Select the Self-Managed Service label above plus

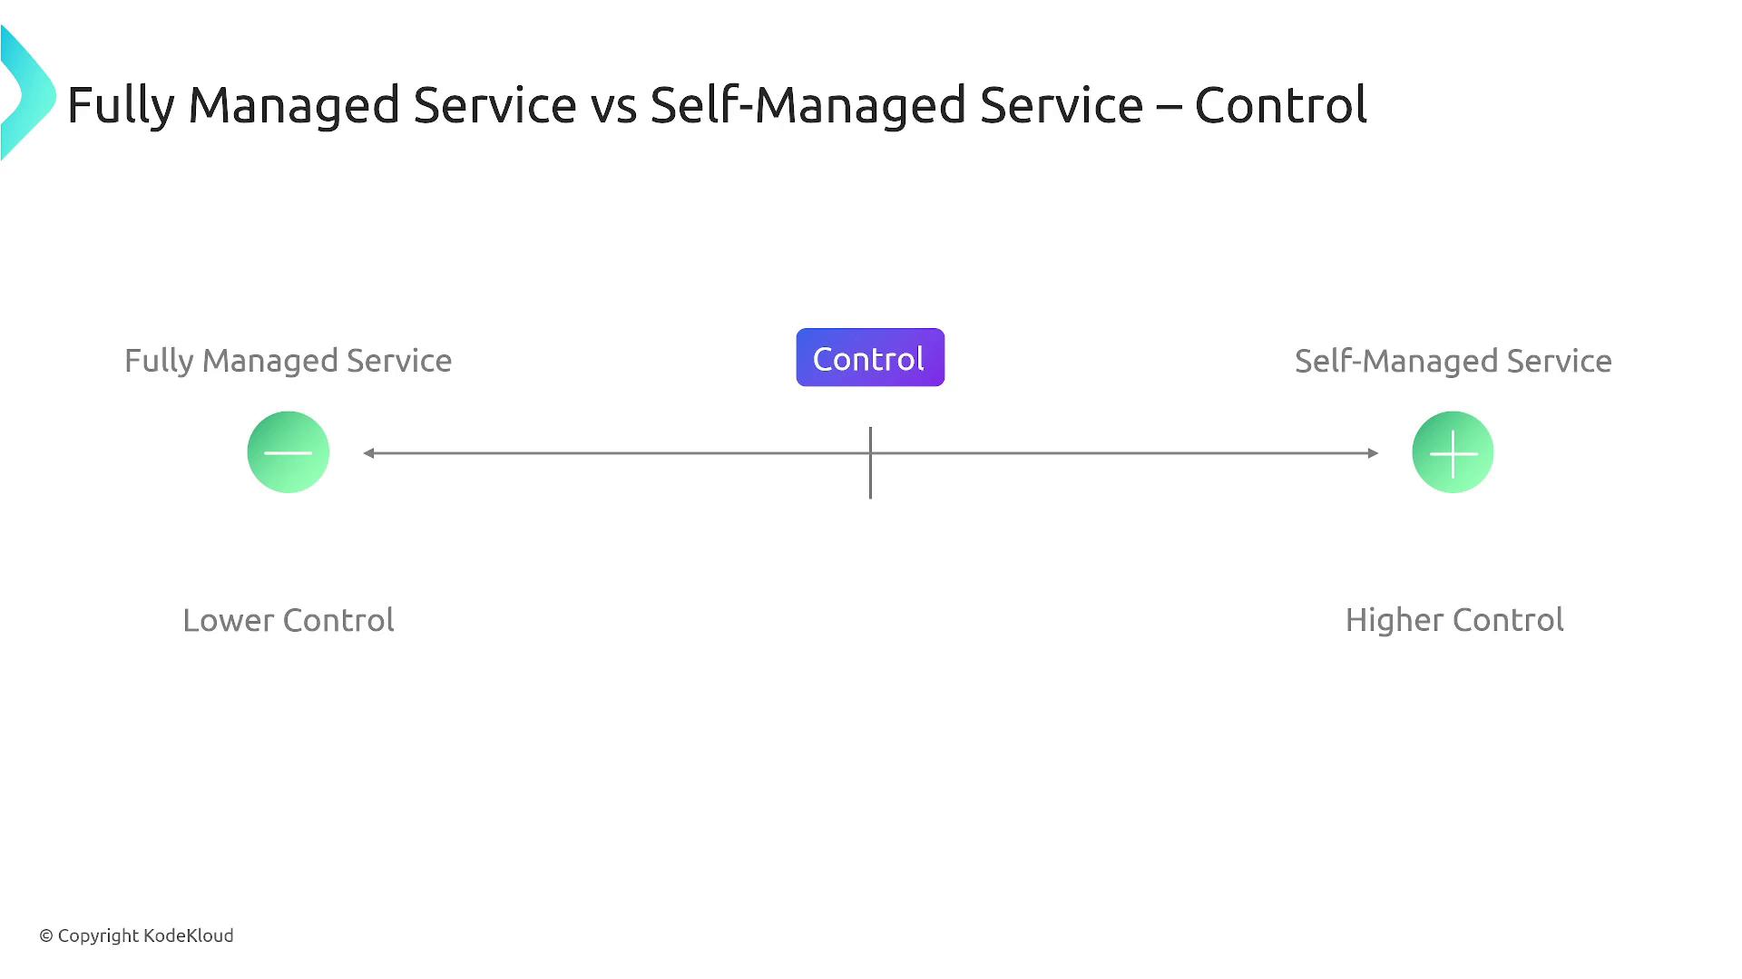(x=1453, y=361)
